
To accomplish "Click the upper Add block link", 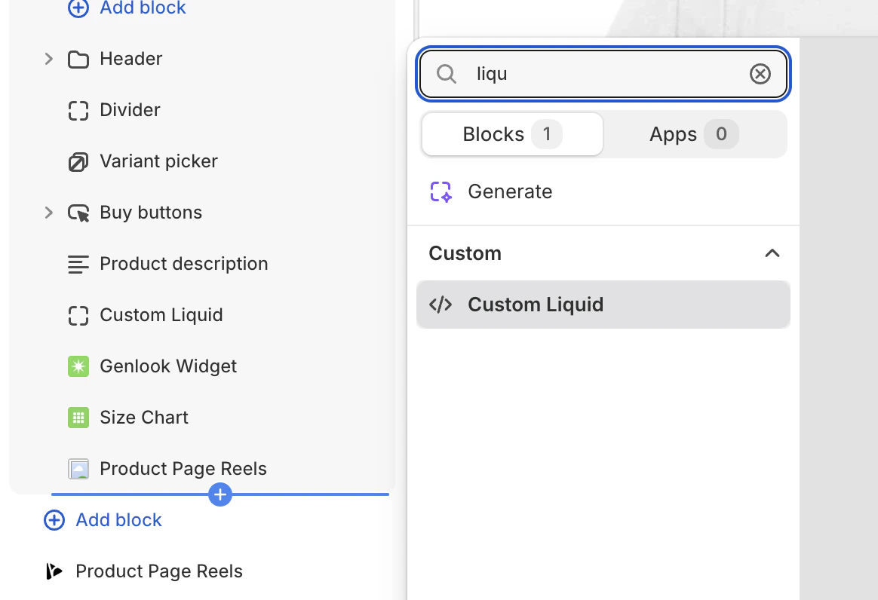I will click(x=126, y=8).
